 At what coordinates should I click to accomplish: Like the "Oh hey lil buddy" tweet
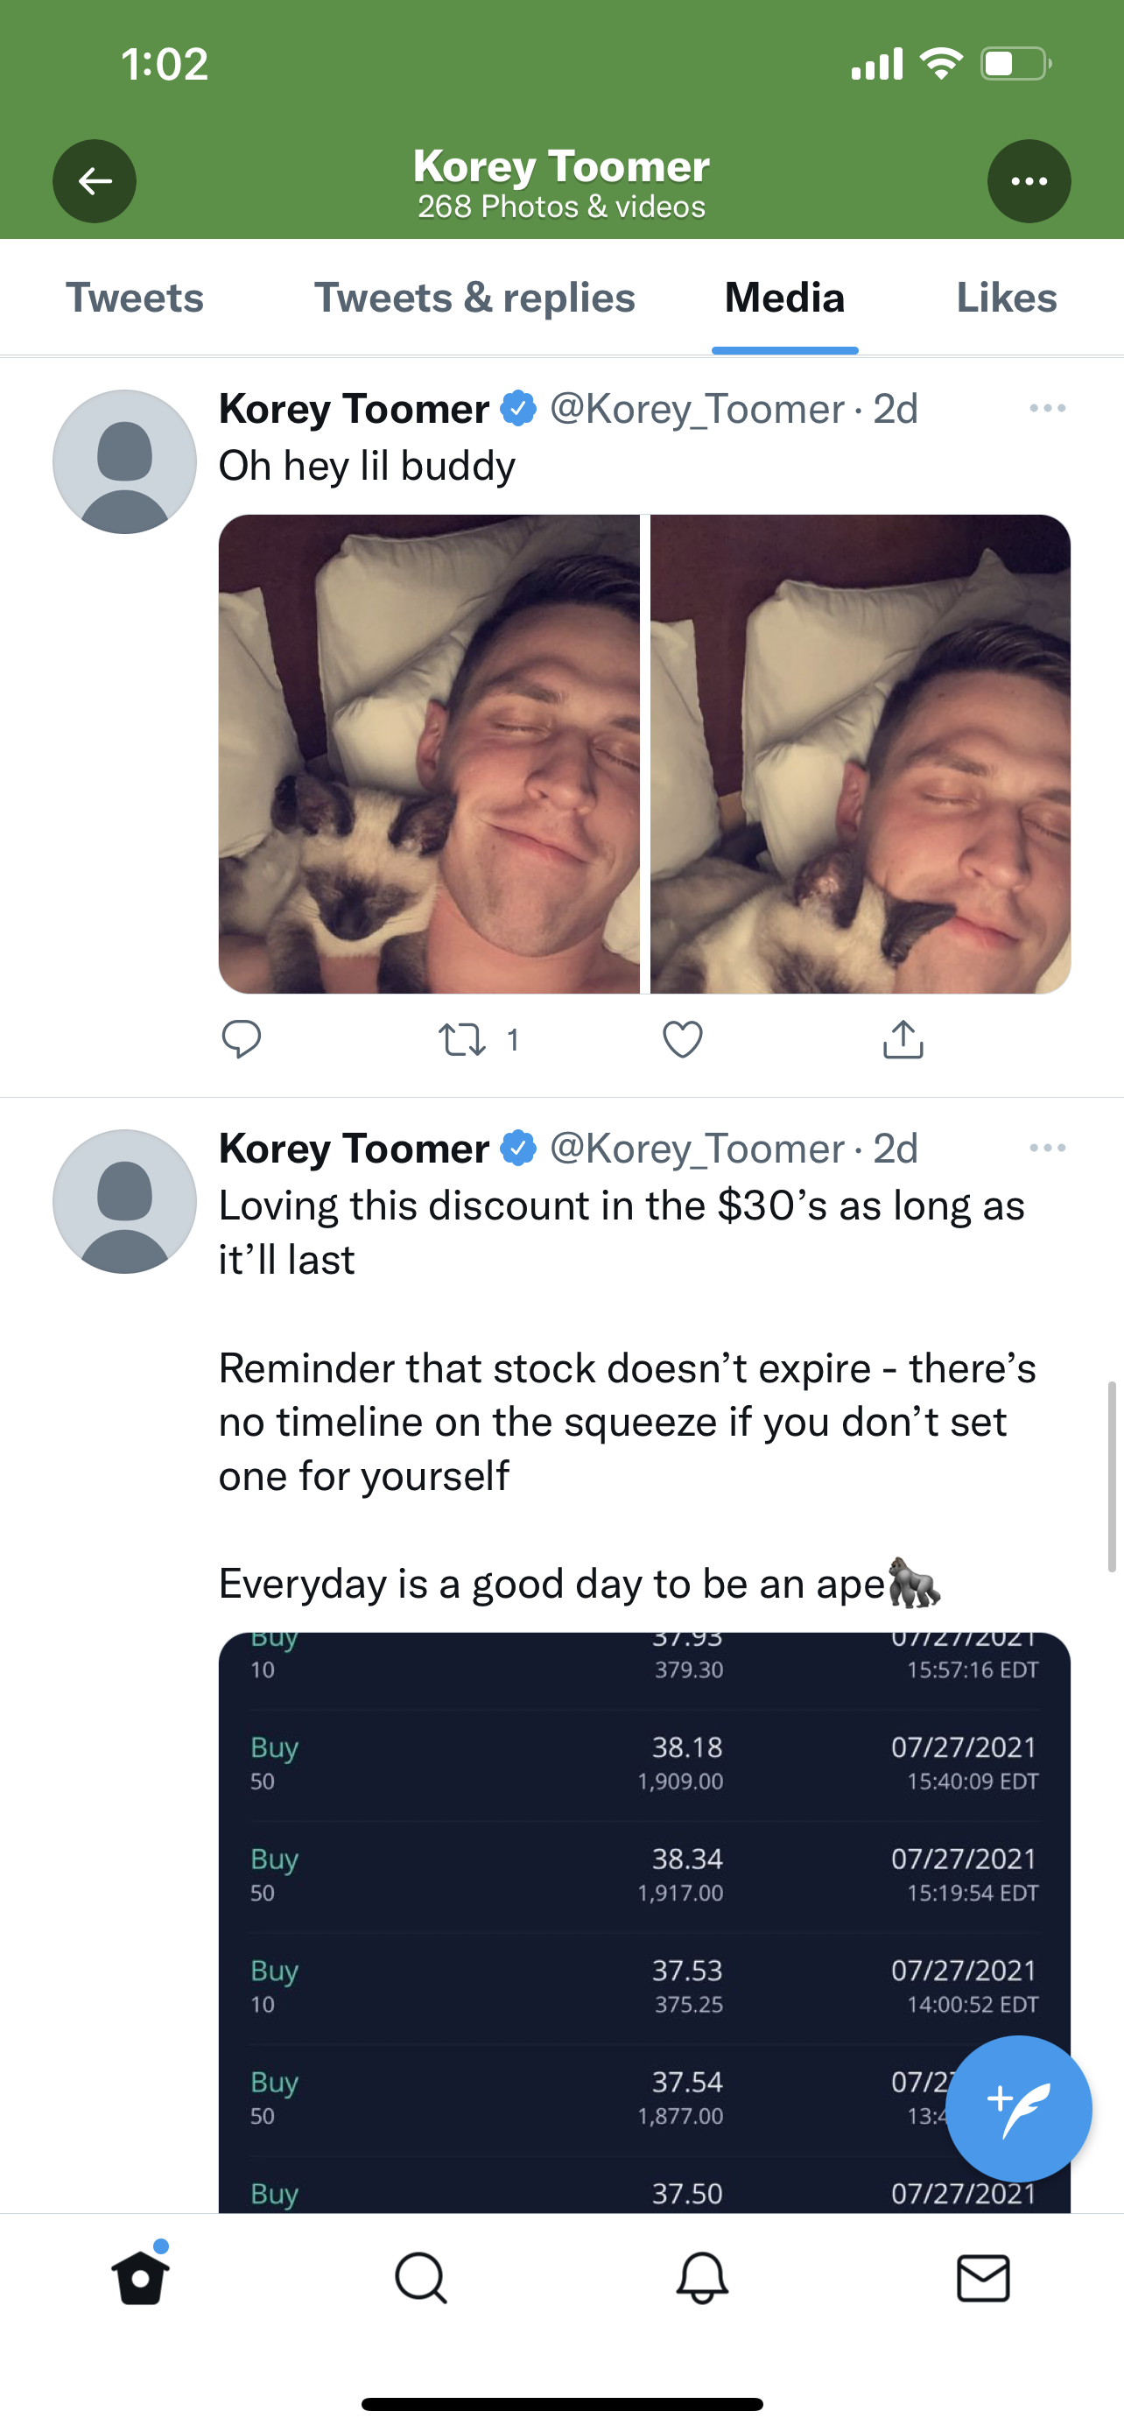682,1039
